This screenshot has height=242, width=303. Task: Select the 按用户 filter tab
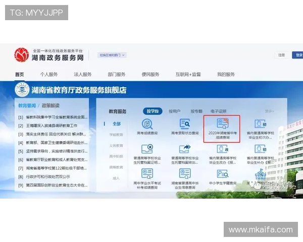coord(174,111)
